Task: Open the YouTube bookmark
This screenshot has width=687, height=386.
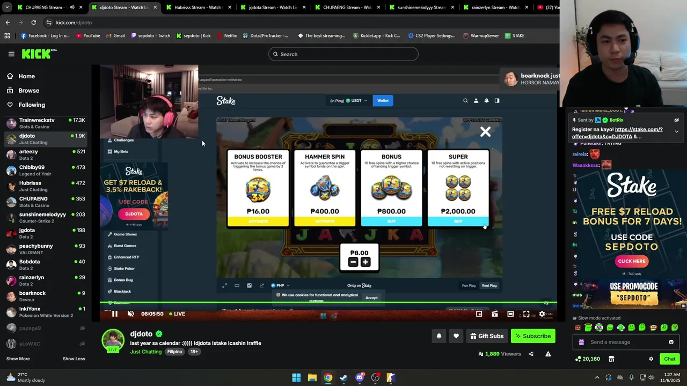Action: [x=88, y=36]
